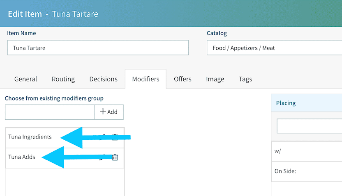Open the General tab

point(25,79)
